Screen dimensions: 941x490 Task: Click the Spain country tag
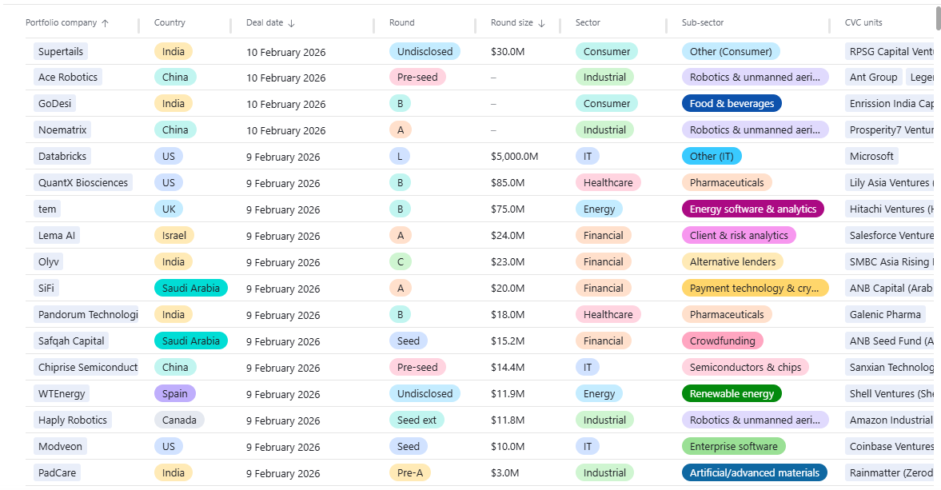tap(174, 394)
